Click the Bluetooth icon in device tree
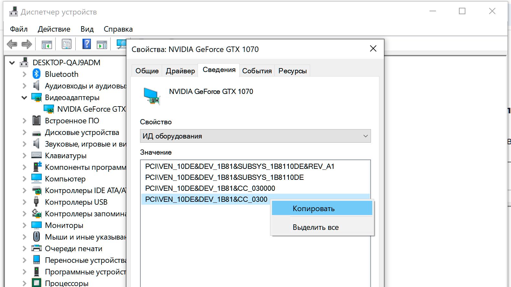Screen dimensions: 511x287 37,74
